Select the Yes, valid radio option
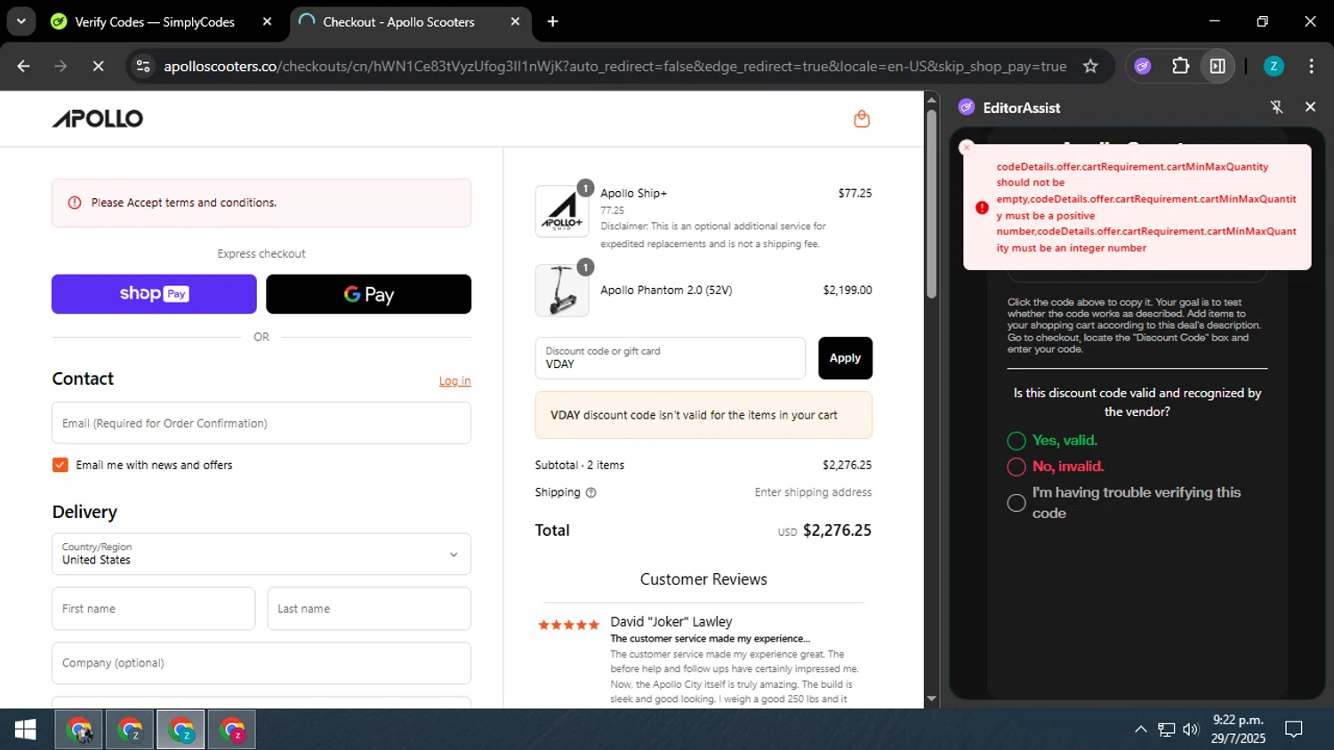1334x750 pixels. [1017, 441]
